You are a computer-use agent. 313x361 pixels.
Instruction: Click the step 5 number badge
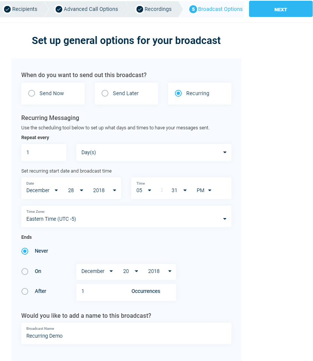pyautogui.click(x=193, y=9)
